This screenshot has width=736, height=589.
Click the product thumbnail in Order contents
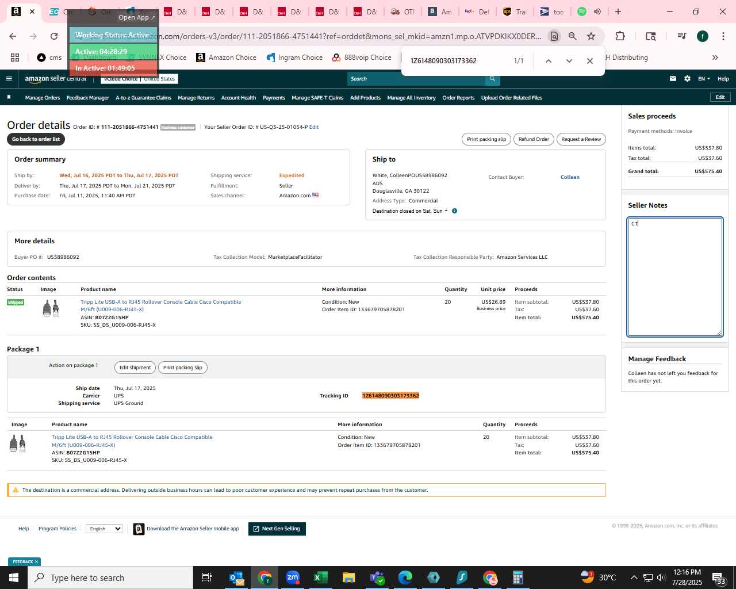click(51, 308)
